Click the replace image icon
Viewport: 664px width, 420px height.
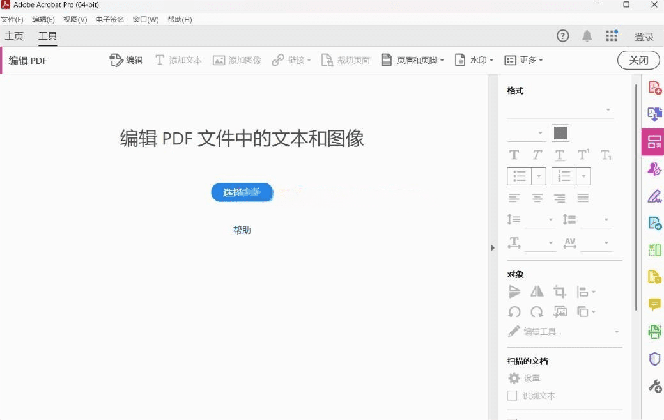(560, 312)
